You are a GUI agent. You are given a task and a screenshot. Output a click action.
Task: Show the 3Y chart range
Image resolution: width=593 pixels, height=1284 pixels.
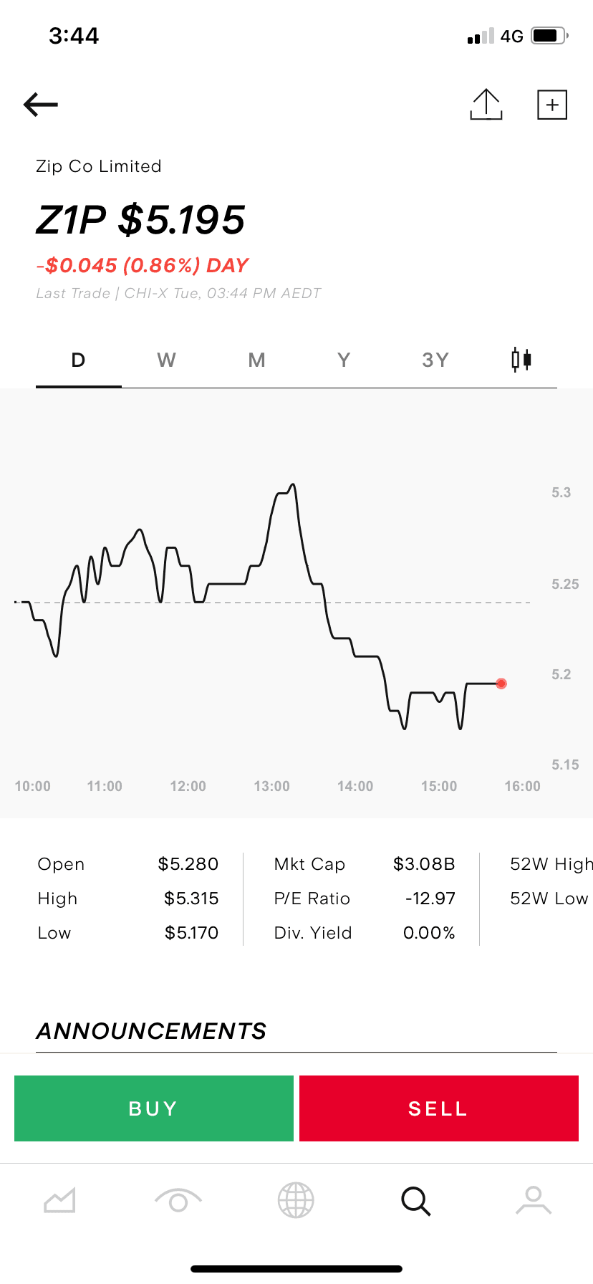click(x=435, y=360)
